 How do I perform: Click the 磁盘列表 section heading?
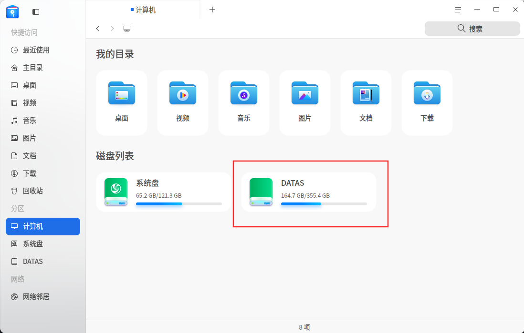tap(115, 156)
